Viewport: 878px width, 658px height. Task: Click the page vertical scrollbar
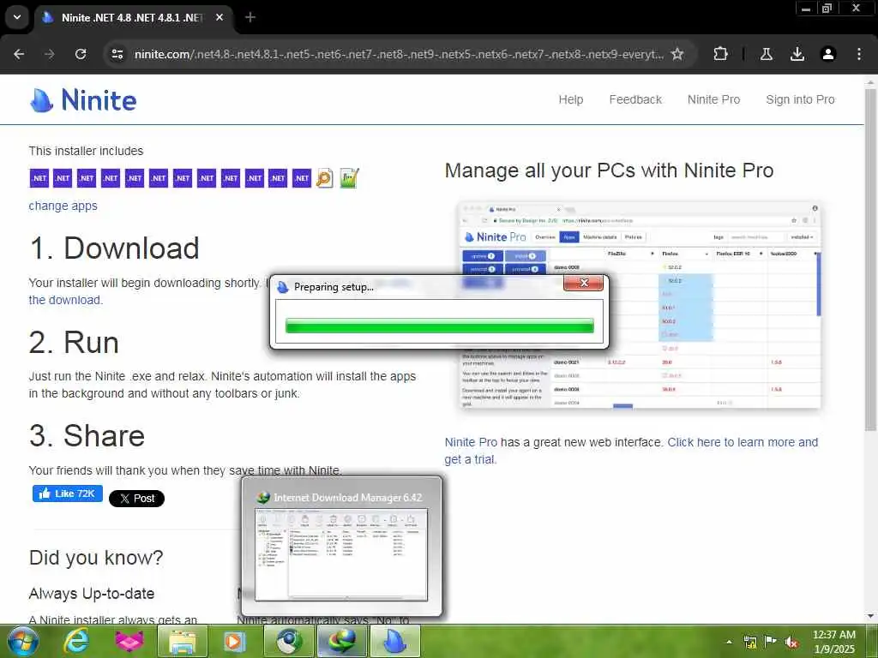tap(870, 260)
